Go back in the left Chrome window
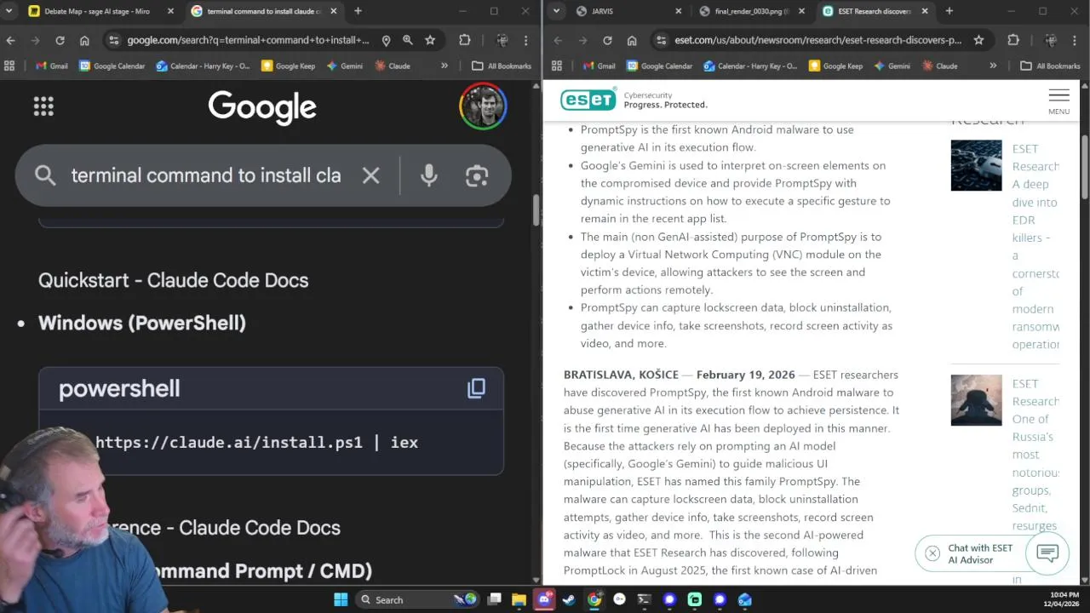Screen dimensions: 1090x613 click(10, 40)
